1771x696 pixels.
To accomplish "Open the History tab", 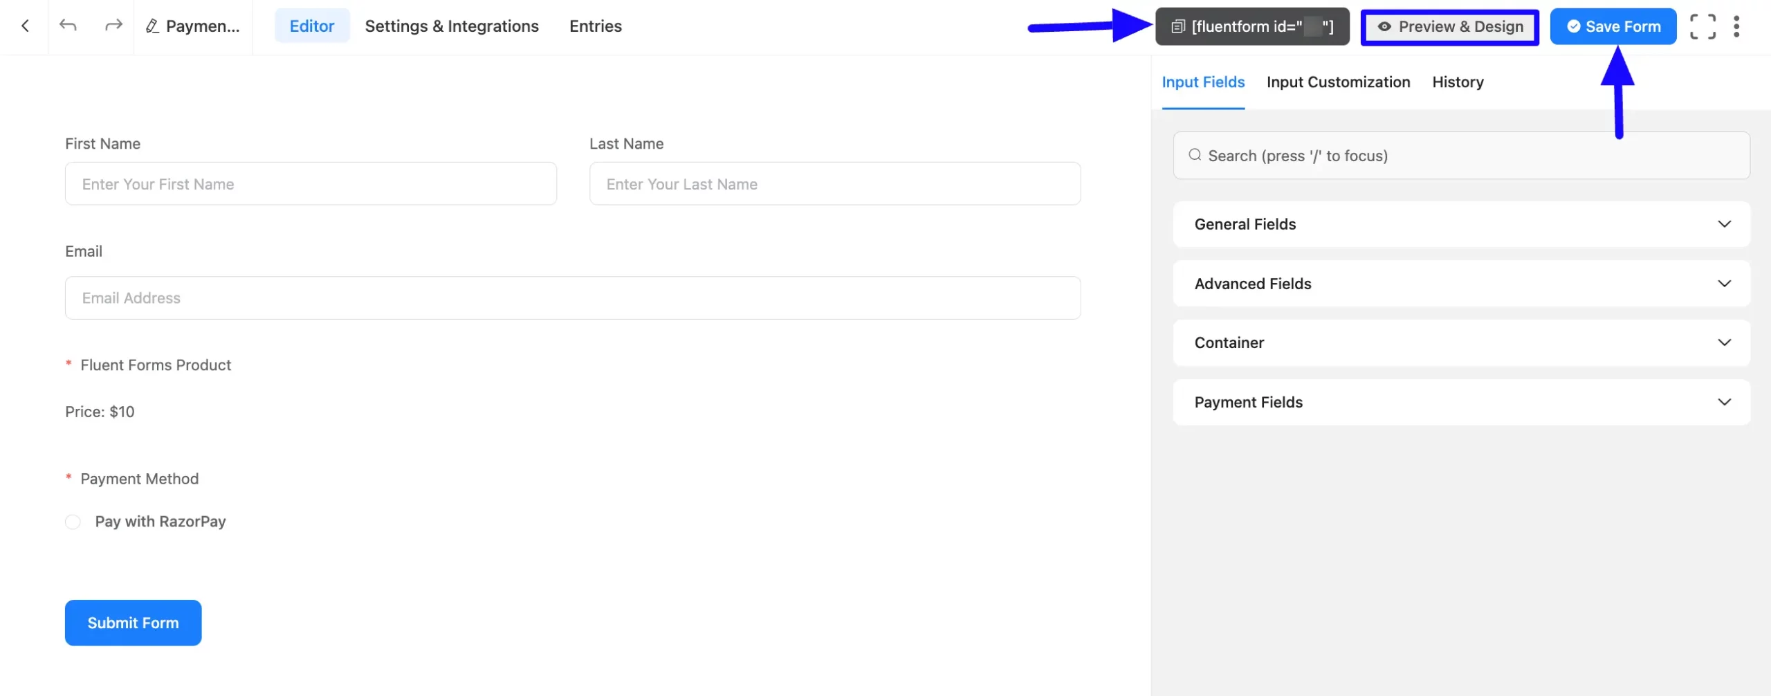I will [x=1458, y=82].
